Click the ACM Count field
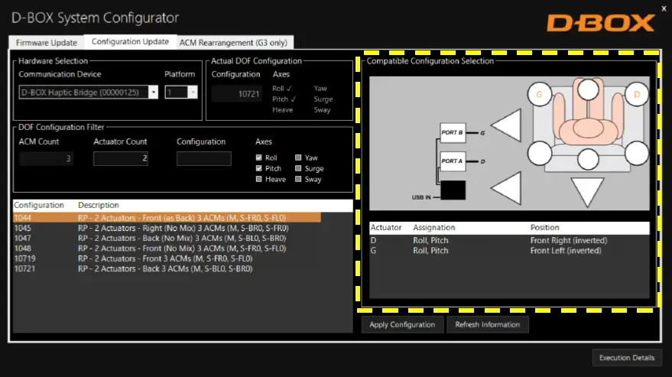This screenshot has height=377, width=672. point(46,159)
